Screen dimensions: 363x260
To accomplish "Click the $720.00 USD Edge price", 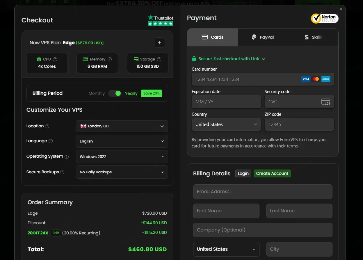I will 154,213.
